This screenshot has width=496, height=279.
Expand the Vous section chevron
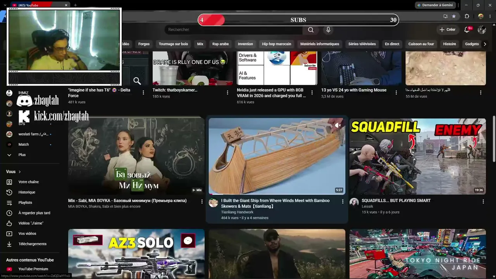[20, 172]
